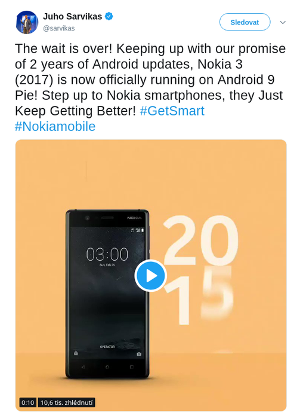Click the 10,6 tis. zhlédnutí view count

click(x=66, y=402)
